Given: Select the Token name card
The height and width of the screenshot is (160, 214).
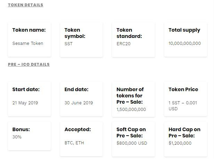Looking at the screenshot, I should click(29, 40).
